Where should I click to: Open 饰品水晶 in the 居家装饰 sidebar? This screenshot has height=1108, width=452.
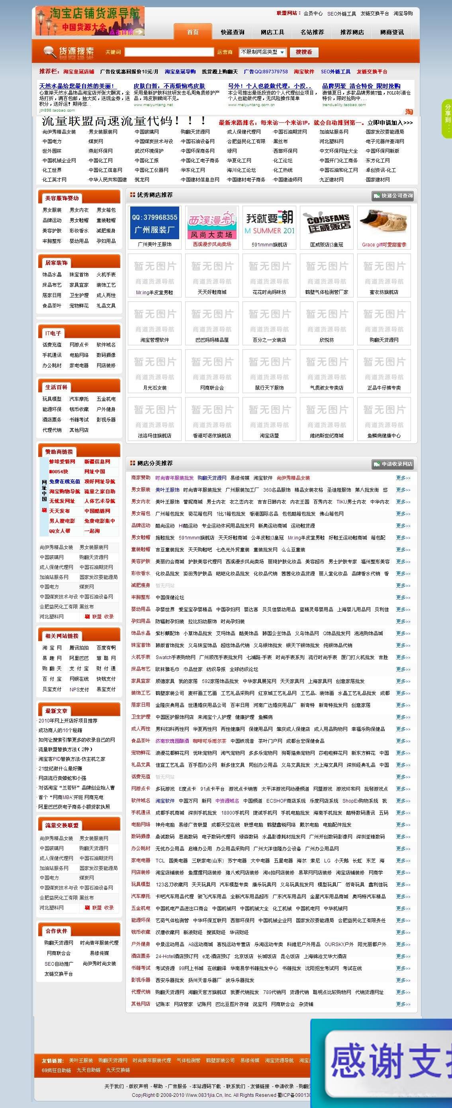[x=52, y=274]
